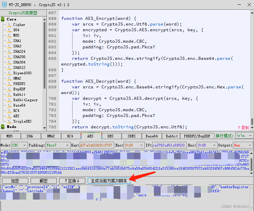254x211 pixels.
Task: Click the Rabbit item icon
Action: click(9, 94)
